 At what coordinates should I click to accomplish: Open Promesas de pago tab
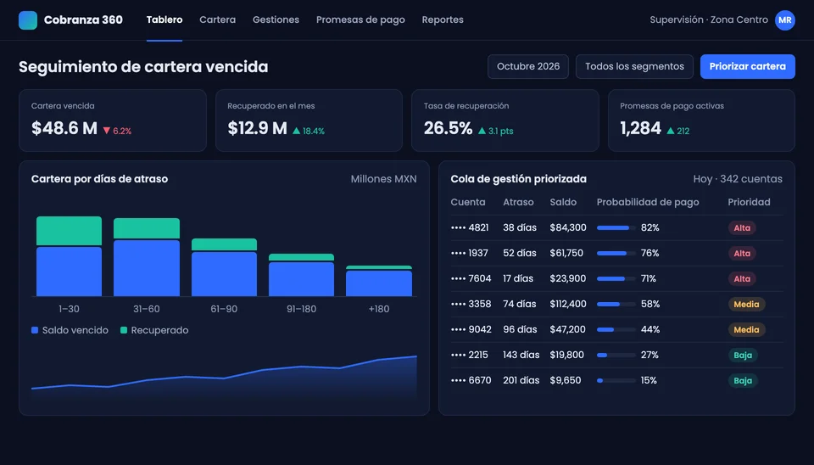click(x=360, y=20)
